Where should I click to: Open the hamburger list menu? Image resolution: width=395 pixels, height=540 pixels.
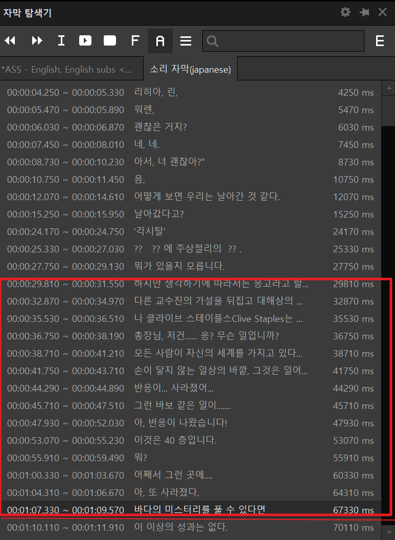click(x=185, y=41)
